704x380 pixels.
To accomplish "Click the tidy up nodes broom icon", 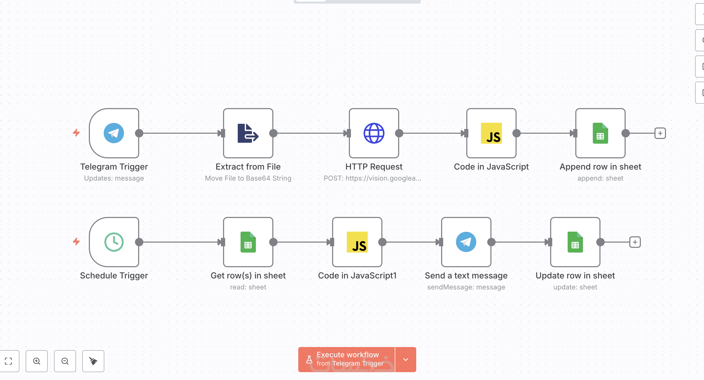I will pyautogui.click(x=93, y=361).
